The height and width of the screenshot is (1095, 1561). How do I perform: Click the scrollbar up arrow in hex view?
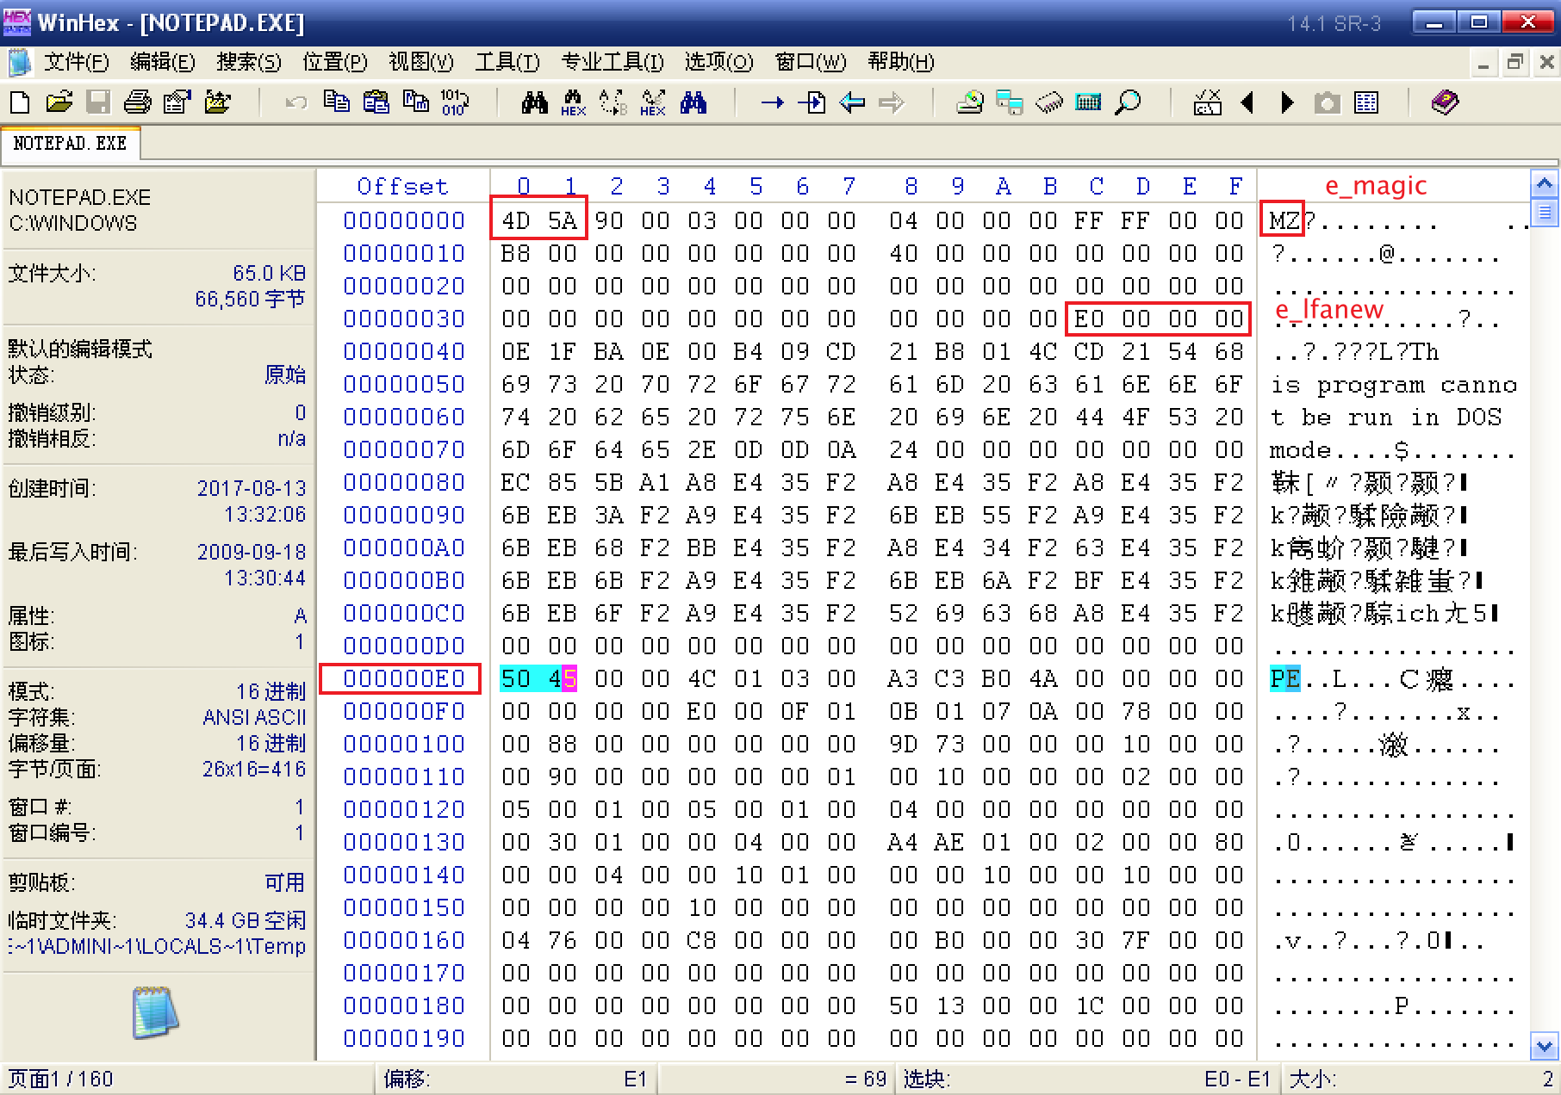coord(1544,183)
